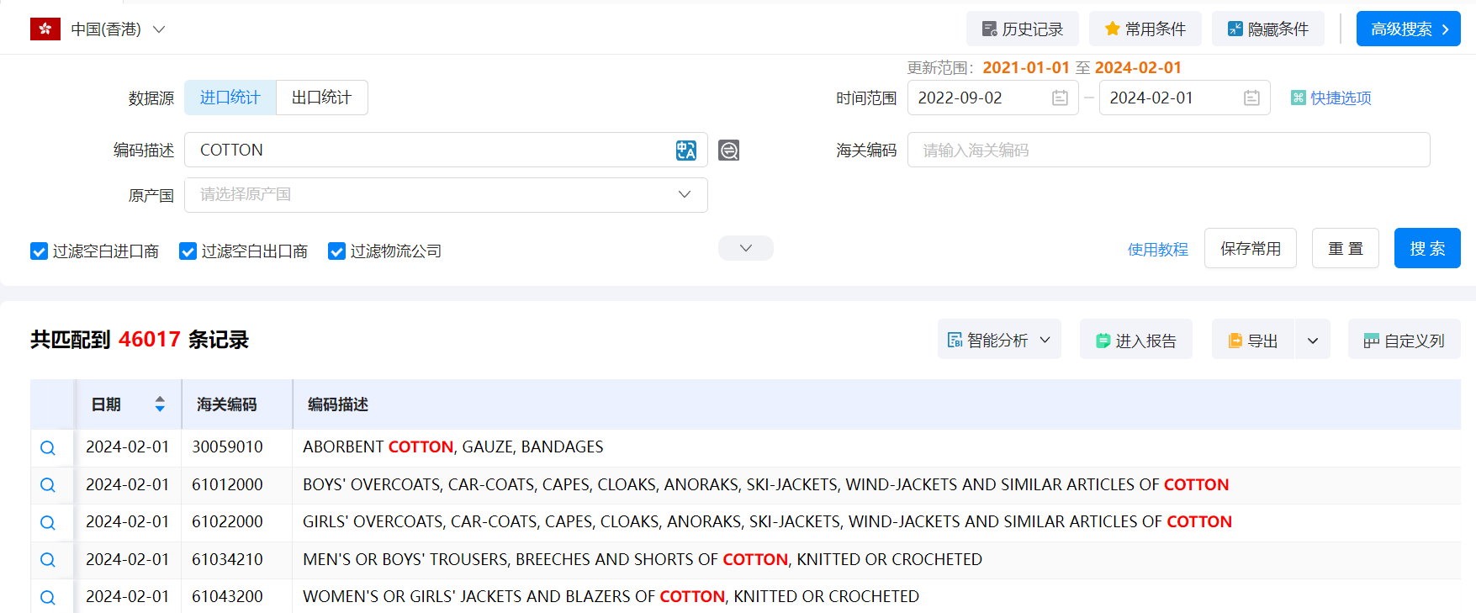Open the magnifier for the 30059010 row
Viewport: 1476px width, 613px height.
coord(48,448)
